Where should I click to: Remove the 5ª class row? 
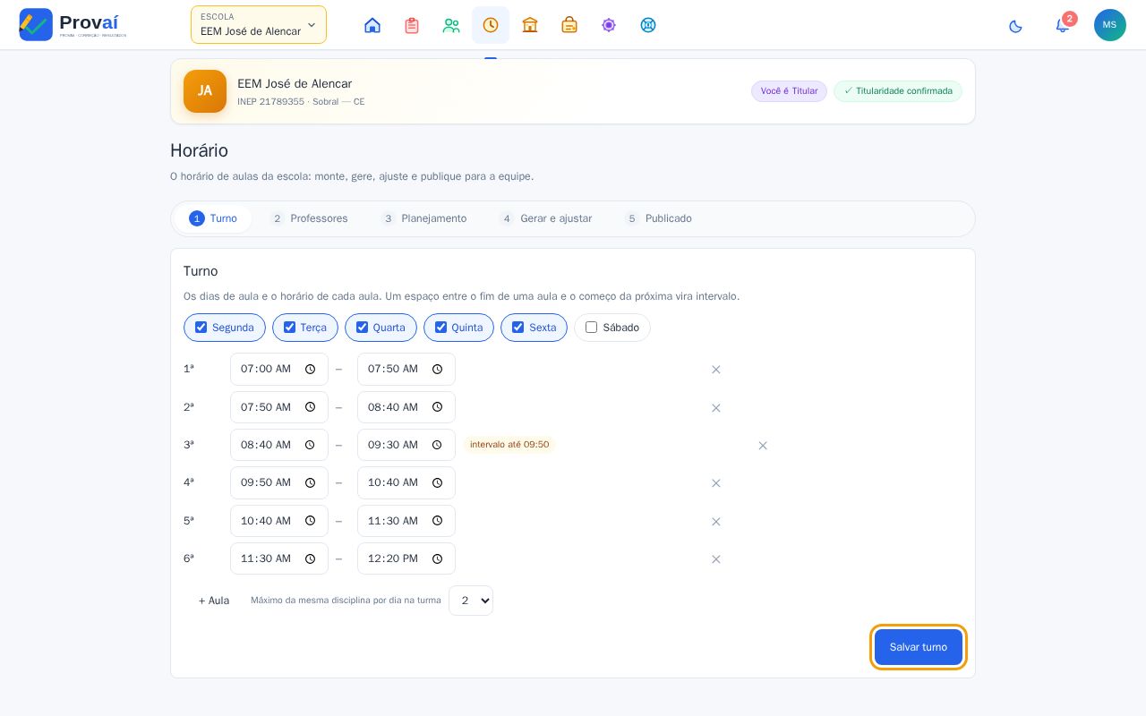[716, 522]
